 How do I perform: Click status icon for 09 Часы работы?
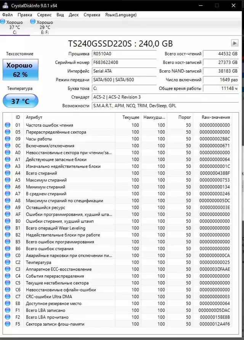[x=8, y=139]
